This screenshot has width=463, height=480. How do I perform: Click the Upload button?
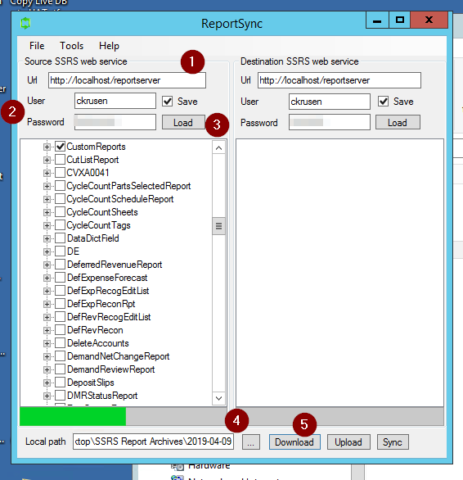point(348,442)
